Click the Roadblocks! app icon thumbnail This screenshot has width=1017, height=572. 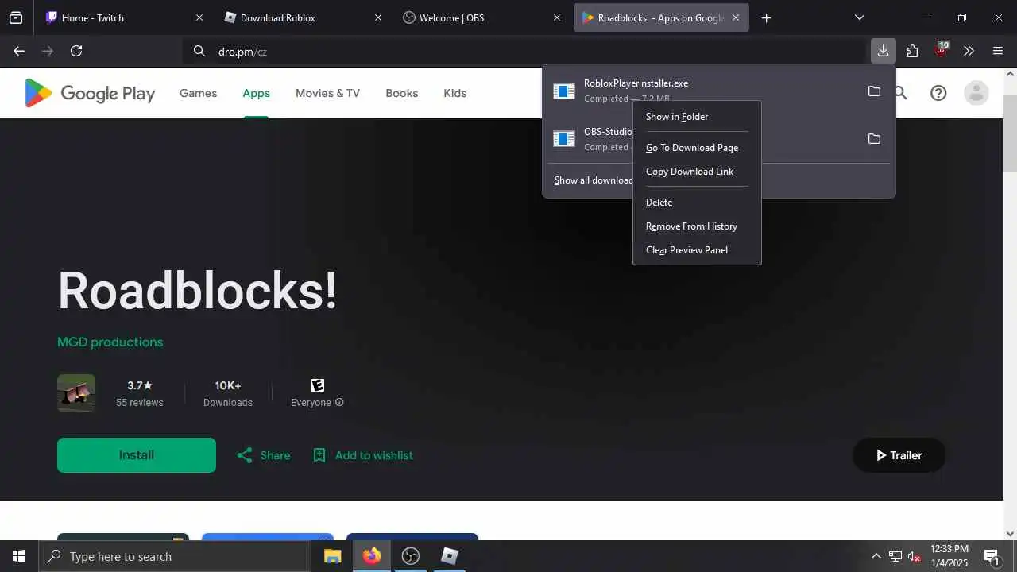[76, 393]
